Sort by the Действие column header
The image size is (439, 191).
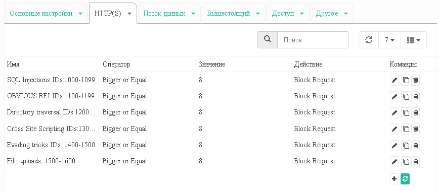click(308, 65)
